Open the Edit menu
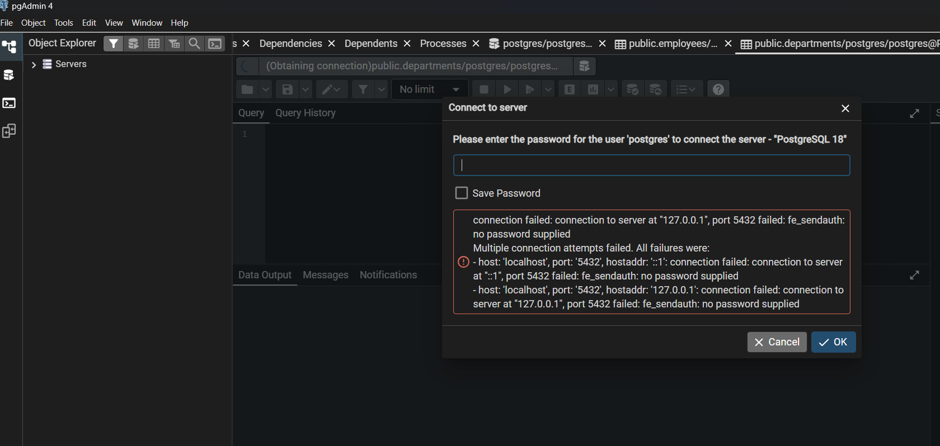The image size is (940, 446). tap(89, 23)
